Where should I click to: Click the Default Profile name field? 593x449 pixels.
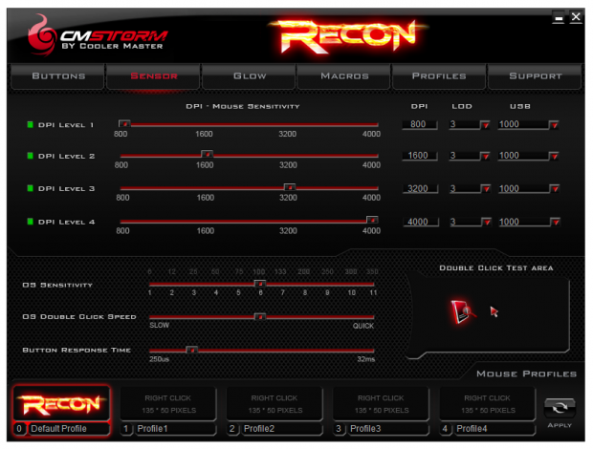coord(69,429)
